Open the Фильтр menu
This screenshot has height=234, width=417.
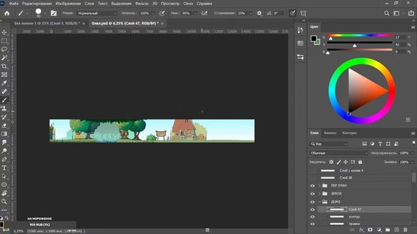pyautogui.click(x=142, y=3)
